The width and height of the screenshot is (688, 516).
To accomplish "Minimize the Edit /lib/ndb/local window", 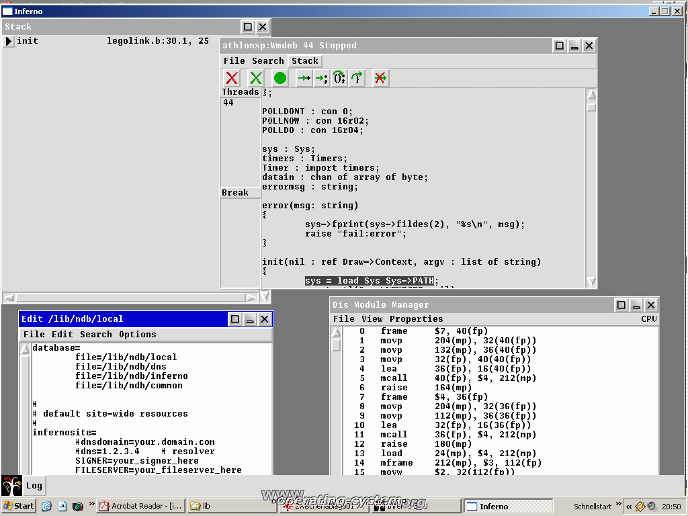I will (x=250, y=319).
